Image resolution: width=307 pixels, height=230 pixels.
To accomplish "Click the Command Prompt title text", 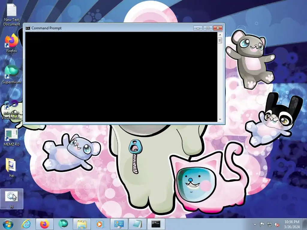I will pos(46,28).
